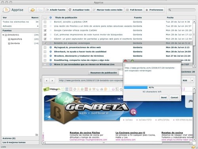The image size is (198, 149).
Task: Click unread dot of Wave 3 row
Action: click(51, 64)
